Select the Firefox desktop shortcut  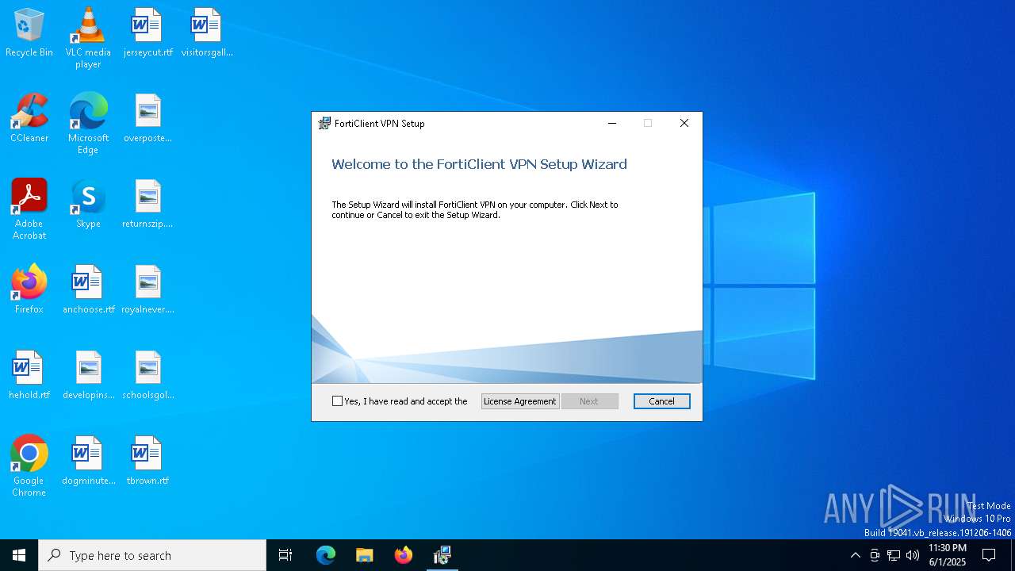tap(29, 290)
